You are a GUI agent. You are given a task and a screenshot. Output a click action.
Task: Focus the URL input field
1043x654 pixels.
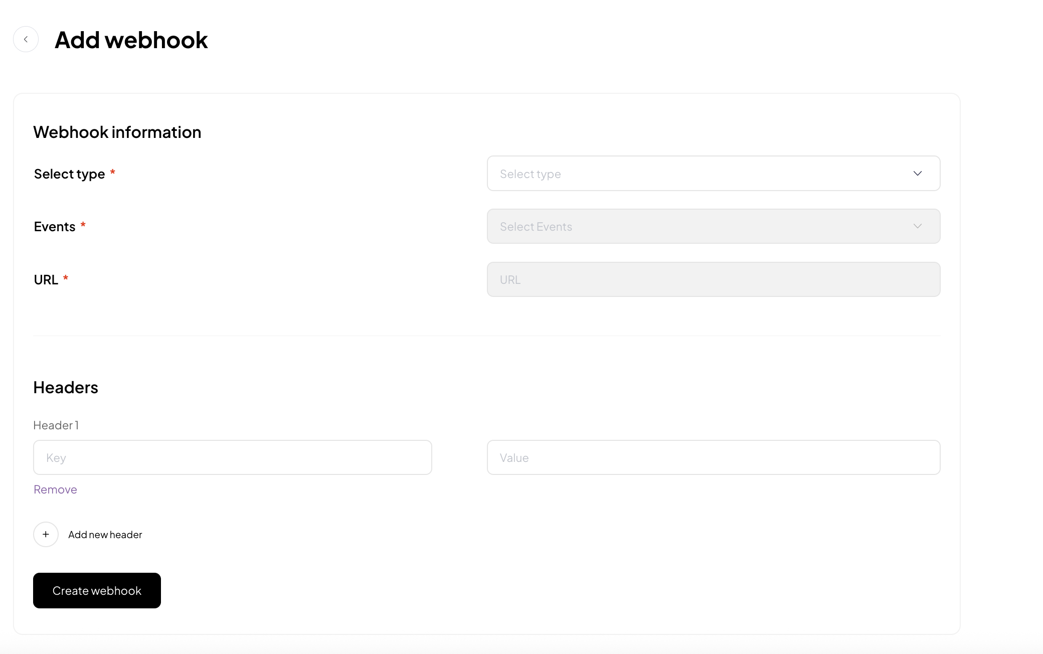(x=713, y=279)
